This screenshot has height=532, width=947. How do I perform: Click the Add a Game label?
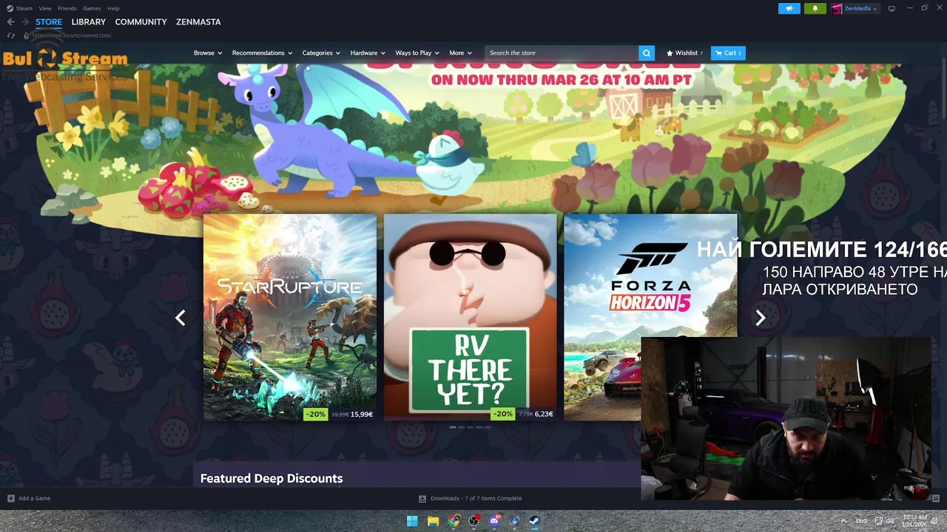(x=35, y=498)
